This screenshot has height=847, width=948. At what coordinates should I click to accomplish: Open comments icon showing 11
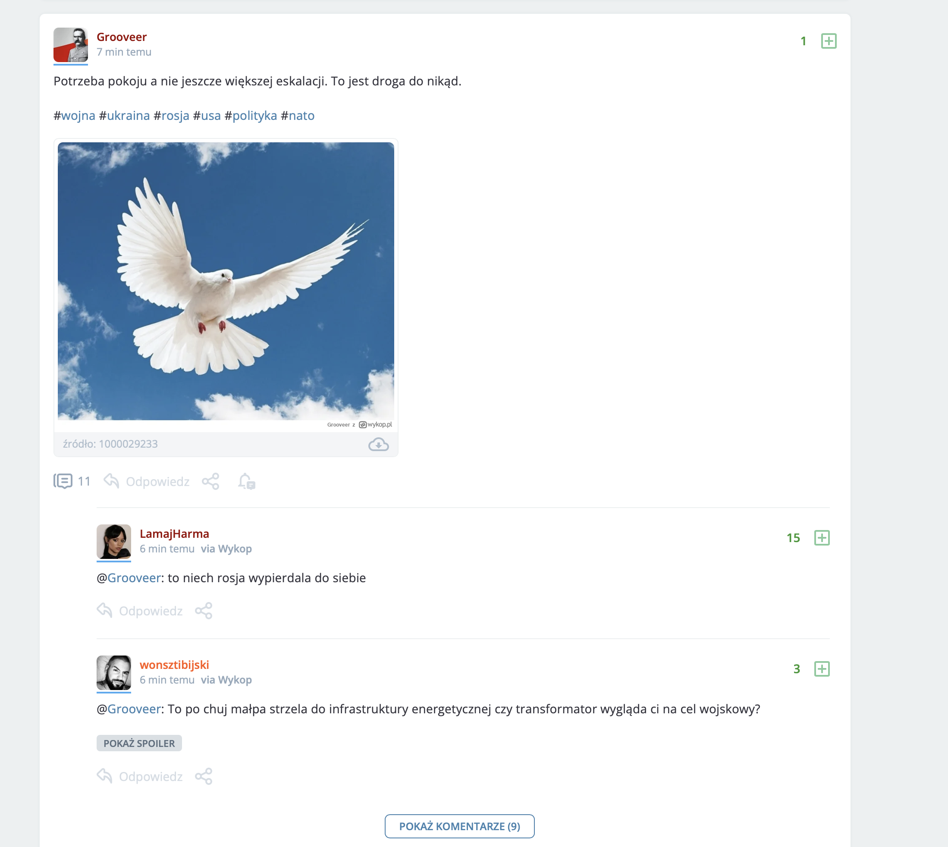(x=72, y=481)
